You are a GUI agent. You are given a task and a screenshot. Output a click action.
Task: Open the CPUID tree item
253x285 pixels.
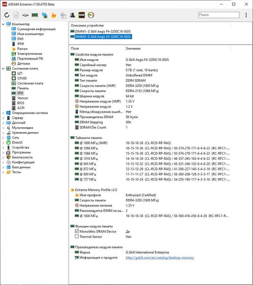[22, 78]
